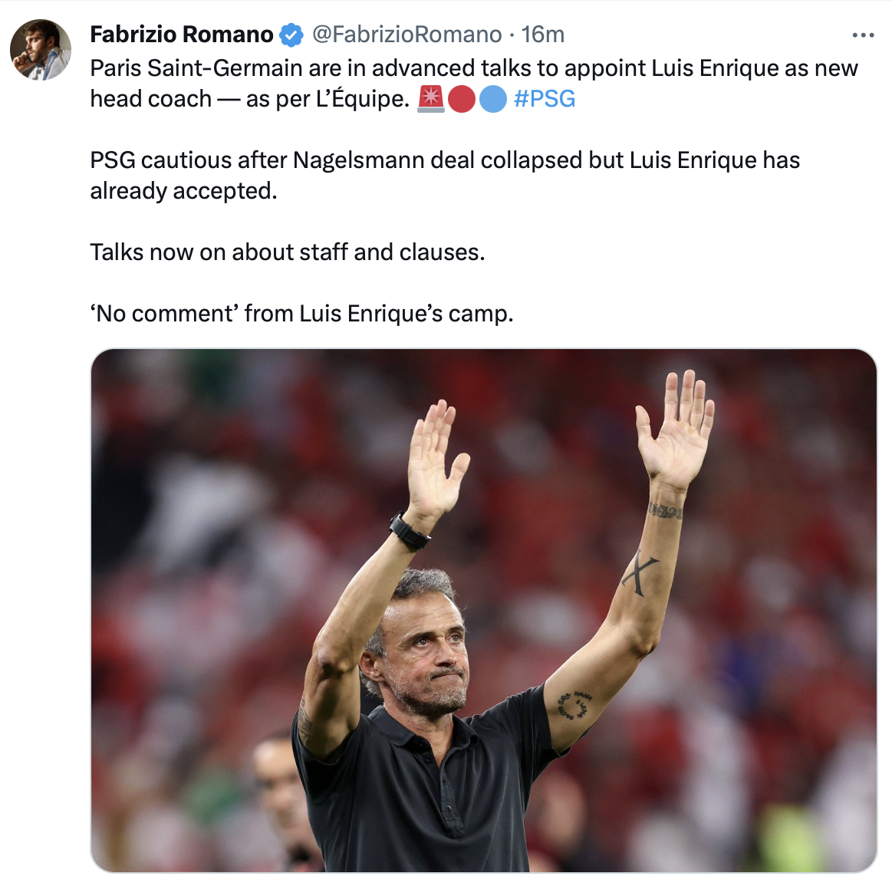Click the Fabrizio Romano display name
The image size is (892, 883).
pyautogui.click(x=182, y=35)
